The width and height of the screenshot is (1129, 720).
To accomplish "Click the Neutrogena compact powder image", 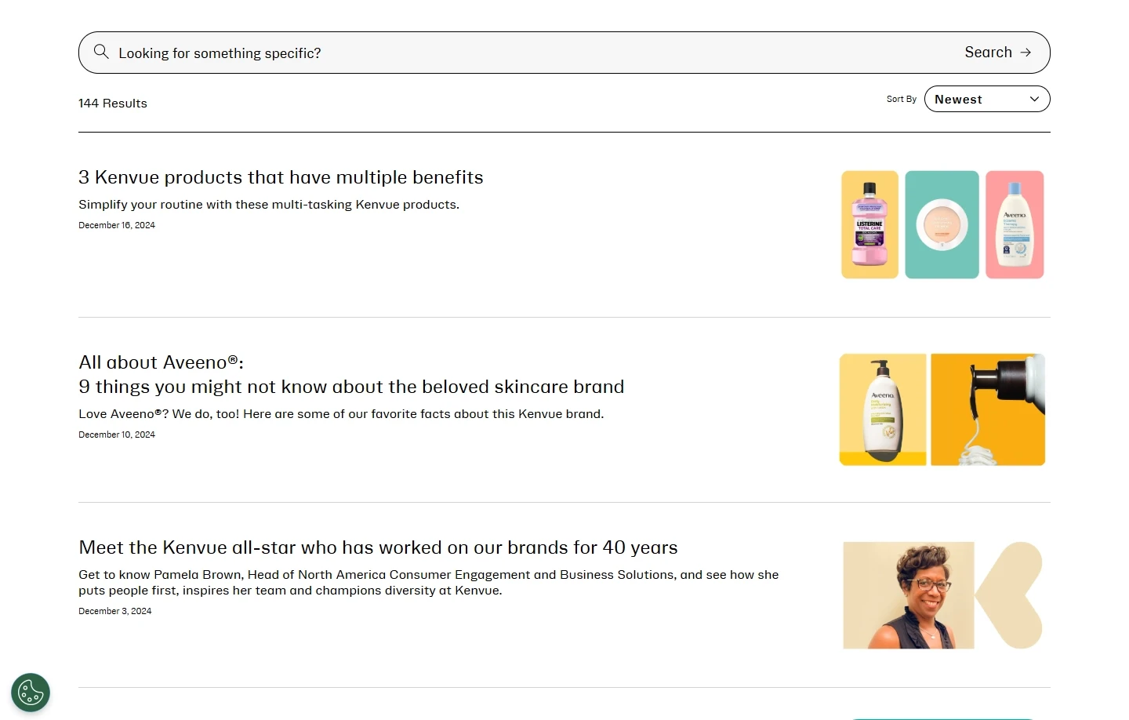I will click(941, 224).
